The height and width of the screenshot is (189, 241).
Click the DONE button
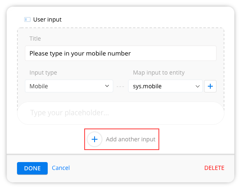(32, 168)
